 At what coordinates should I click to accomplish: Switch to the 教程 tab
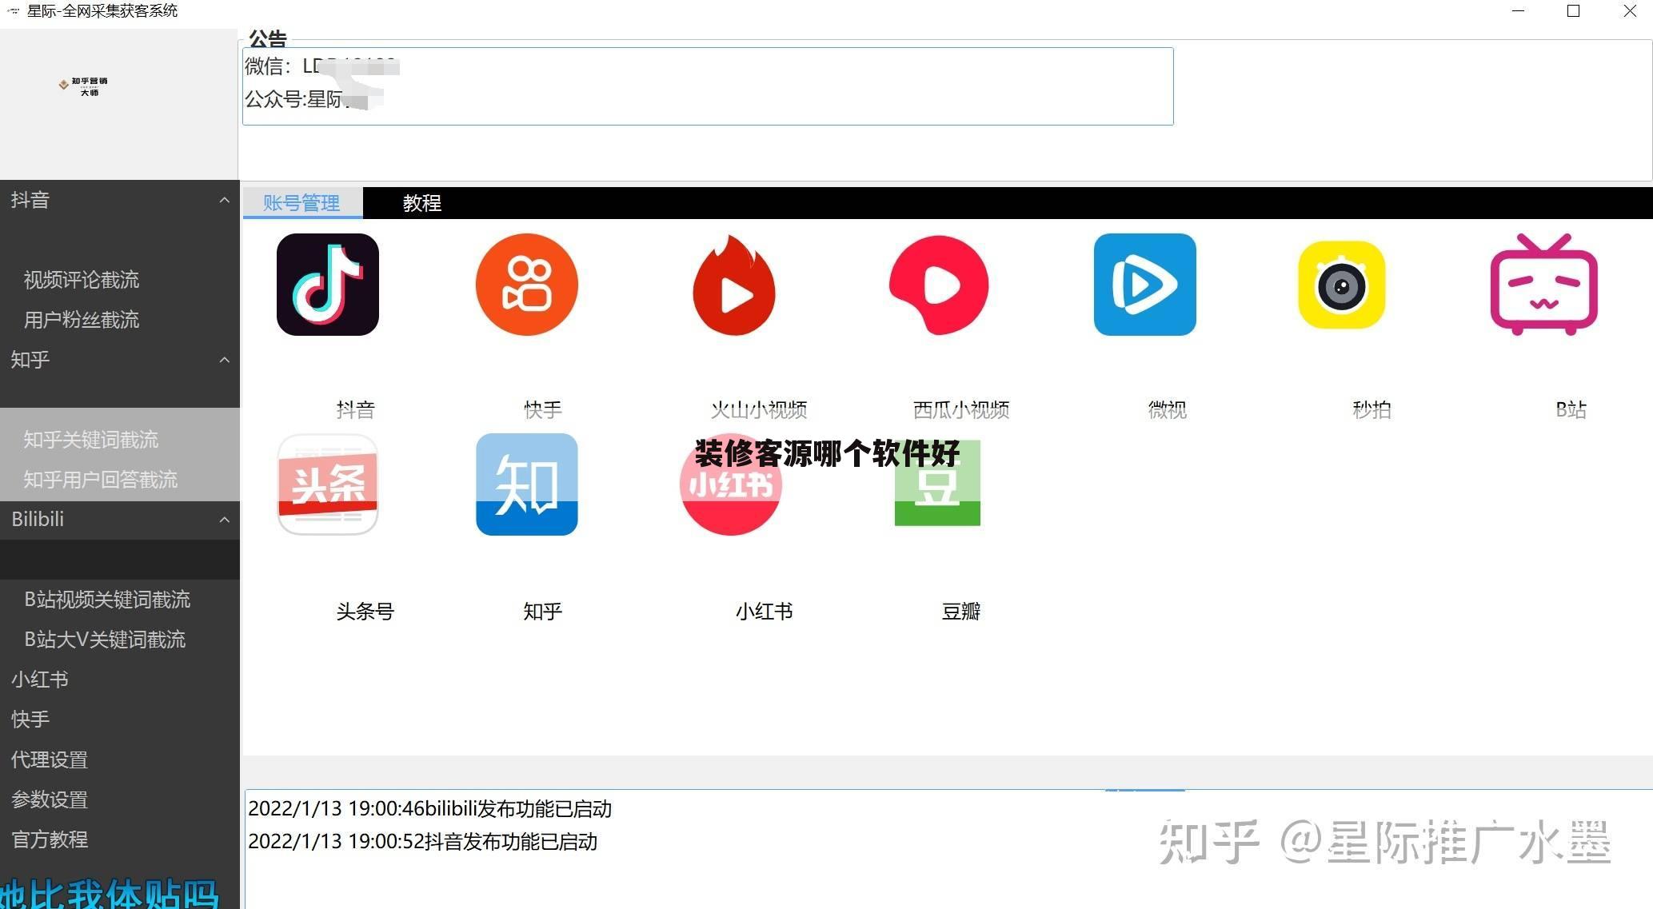(422, 203)
